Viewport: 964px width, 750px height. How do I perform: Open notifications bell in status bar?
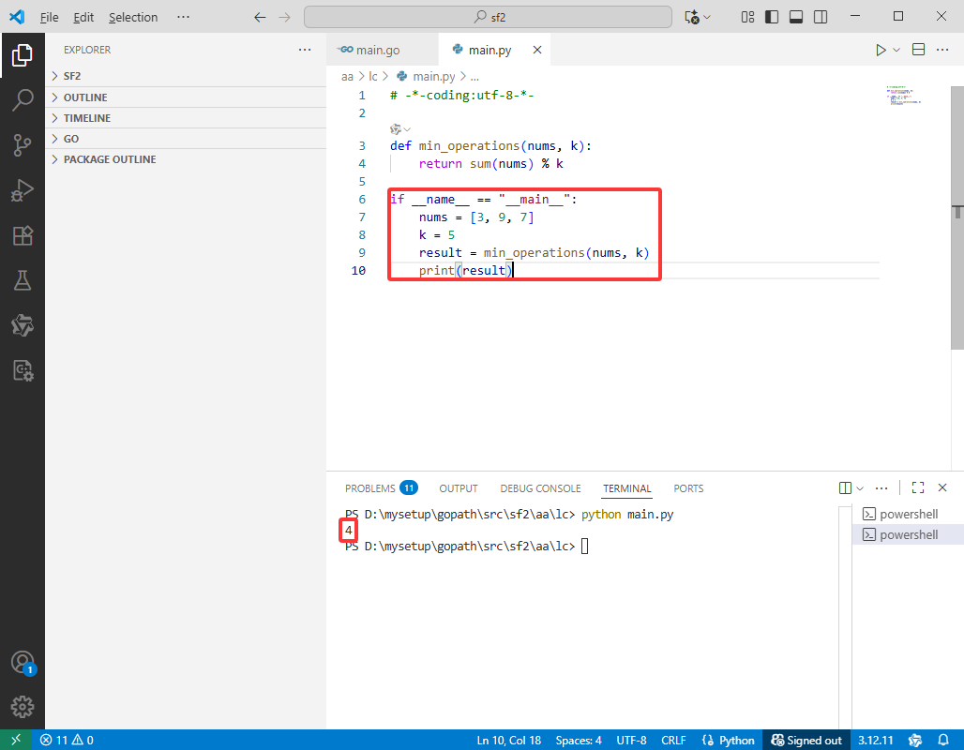point(943,741)
